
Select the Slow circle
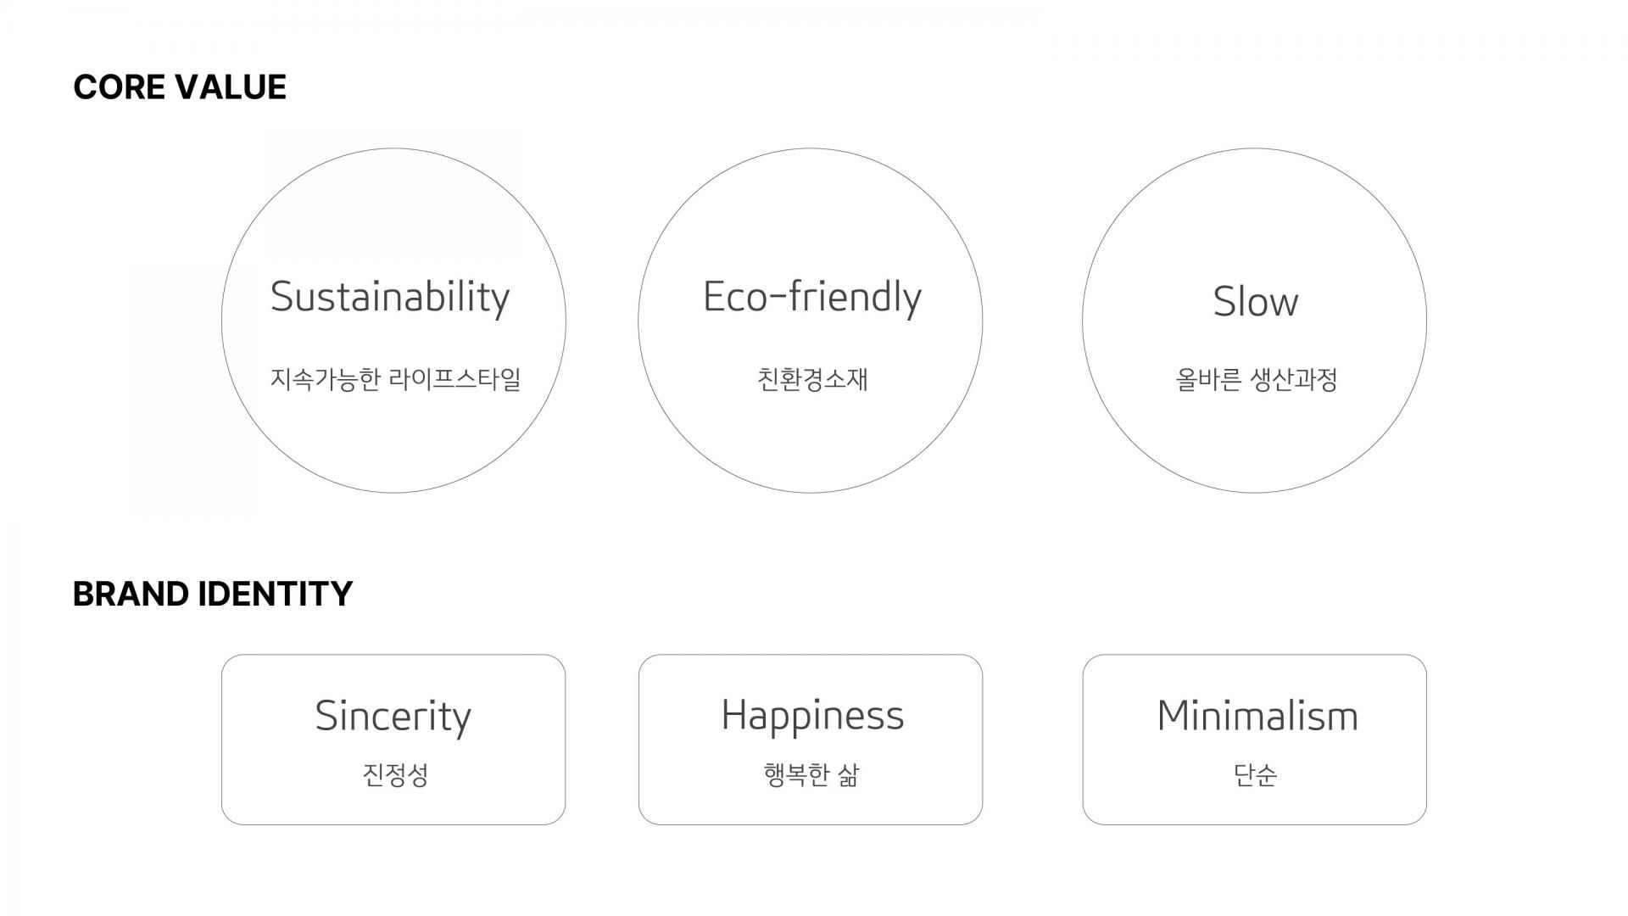pos(1254,321)
